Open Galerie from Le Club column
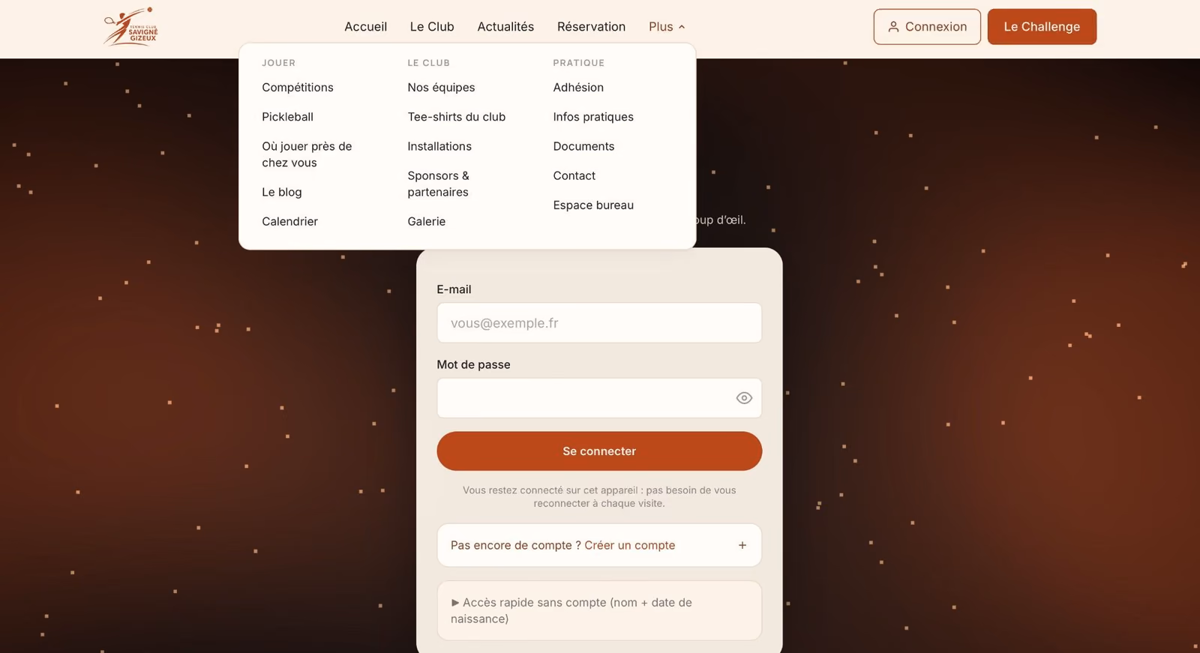 427,221
